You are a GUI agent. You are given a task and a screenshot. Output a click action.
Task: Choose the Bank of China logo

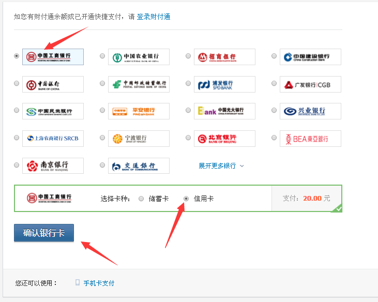click(53, 84)
